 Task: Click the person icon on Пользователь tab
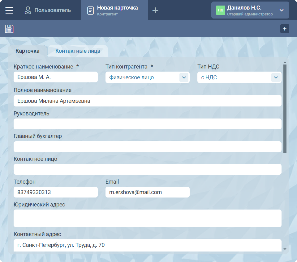point(28,10)
